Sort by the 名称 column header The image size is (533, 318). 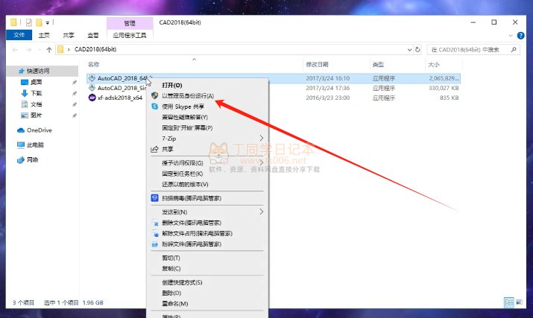click(94, 64)
